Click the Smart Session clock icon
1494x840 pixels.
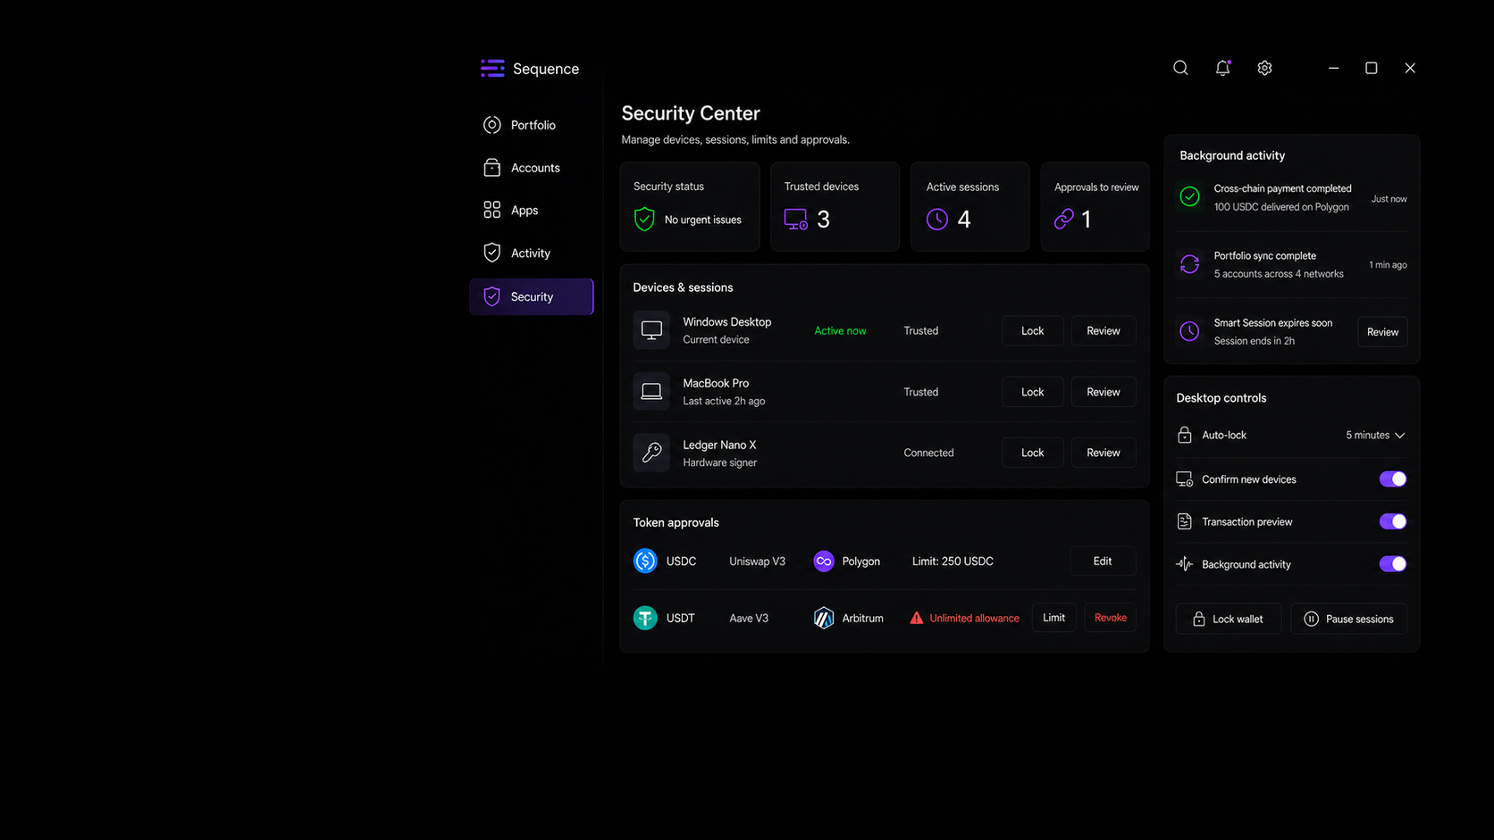(1189, 331)
